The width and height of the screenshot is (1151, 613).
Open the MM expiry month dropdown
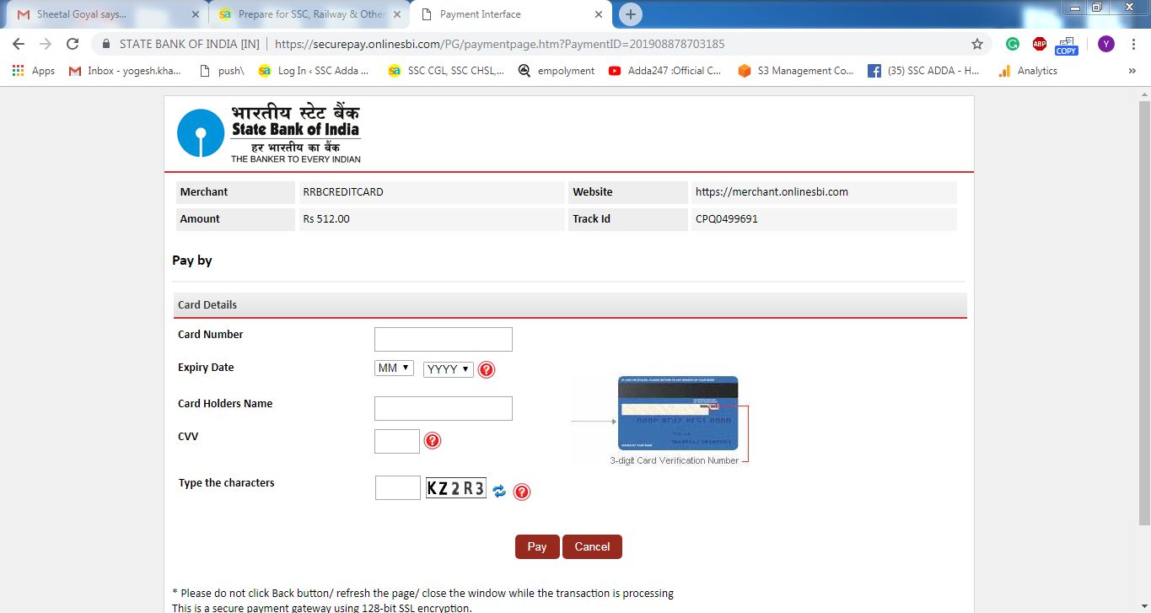[394, 368]
